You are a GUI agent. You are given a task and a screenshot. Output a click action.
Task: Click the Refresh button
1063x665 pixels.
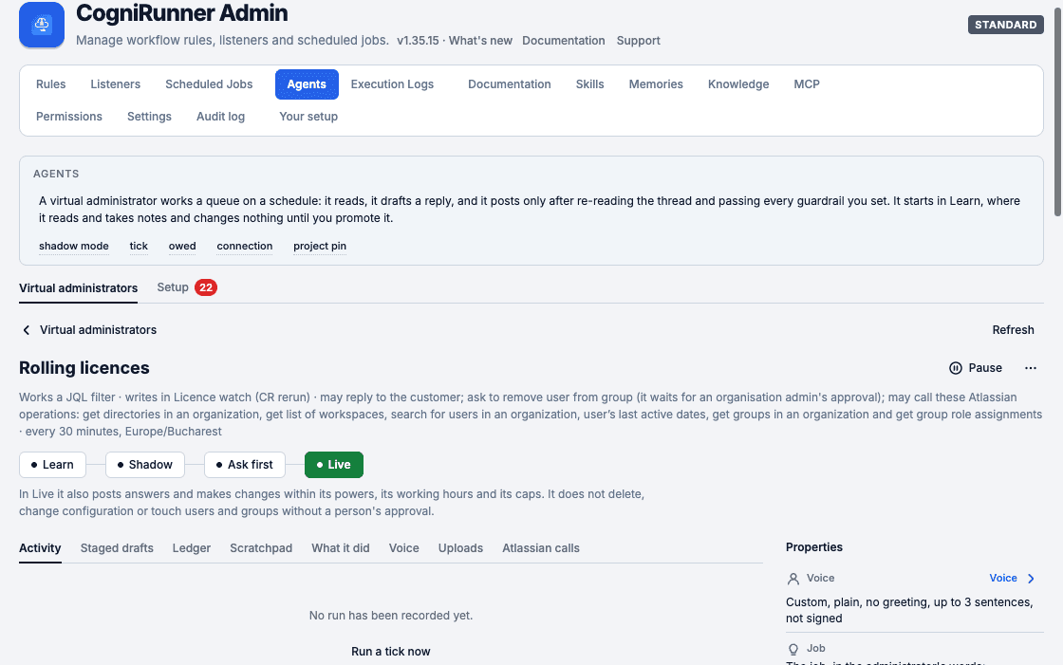tap(1013, 330)
